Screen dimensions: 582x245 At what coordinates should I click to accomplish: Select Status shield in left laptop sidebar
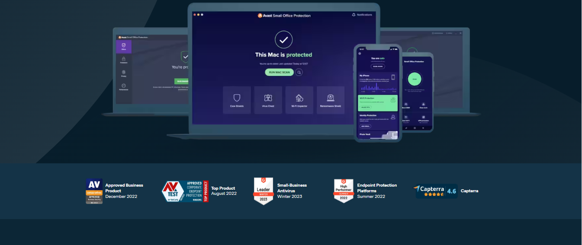tap(124, 47)
